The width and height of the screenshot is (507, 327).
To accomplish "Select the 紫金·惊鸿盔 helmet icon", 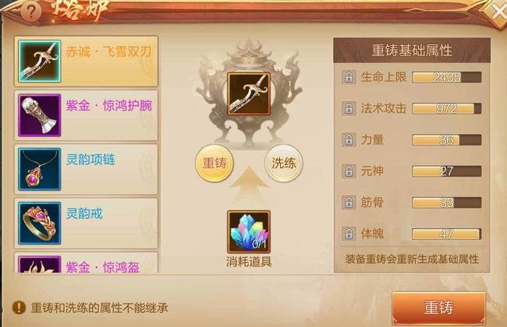I will pos(40,265).
